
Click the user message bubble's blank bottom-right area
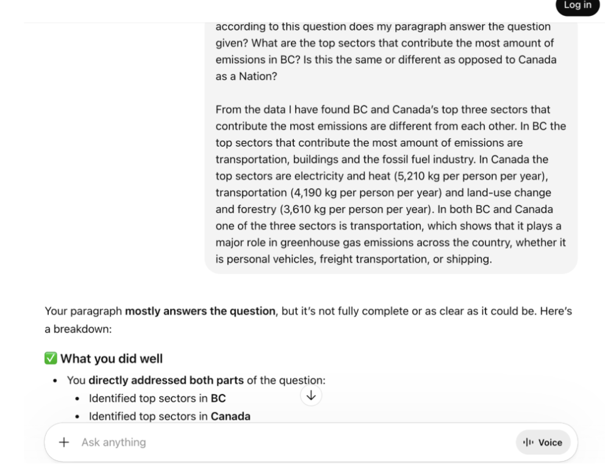tap(536, 262)
